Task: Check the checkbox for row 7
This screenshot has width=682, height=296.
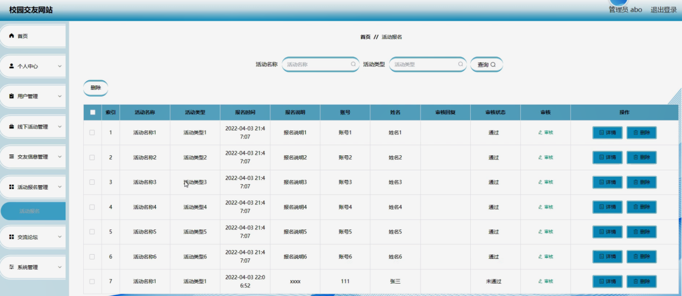Action: (x=92, y=281)
